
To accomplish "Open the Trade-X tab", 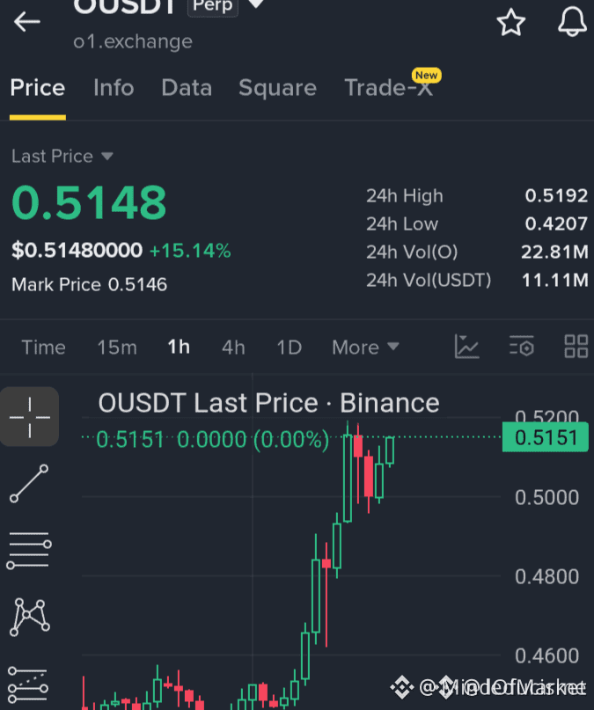I will click(x=389, y=88).
